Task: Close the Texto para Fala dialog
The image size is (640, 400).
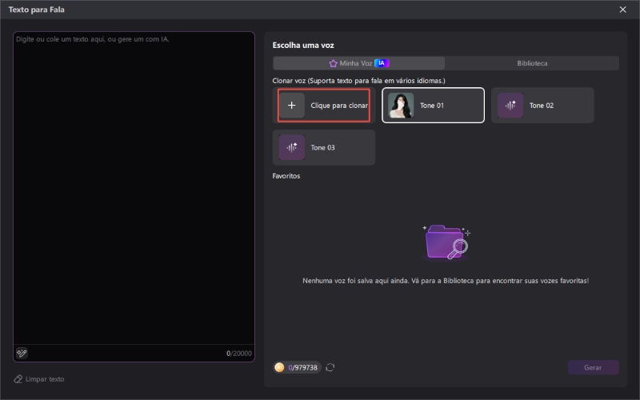Action: 623,10
